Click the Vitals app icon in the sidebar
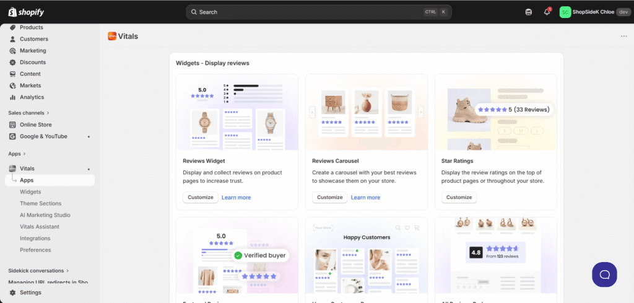 [12, 169]
